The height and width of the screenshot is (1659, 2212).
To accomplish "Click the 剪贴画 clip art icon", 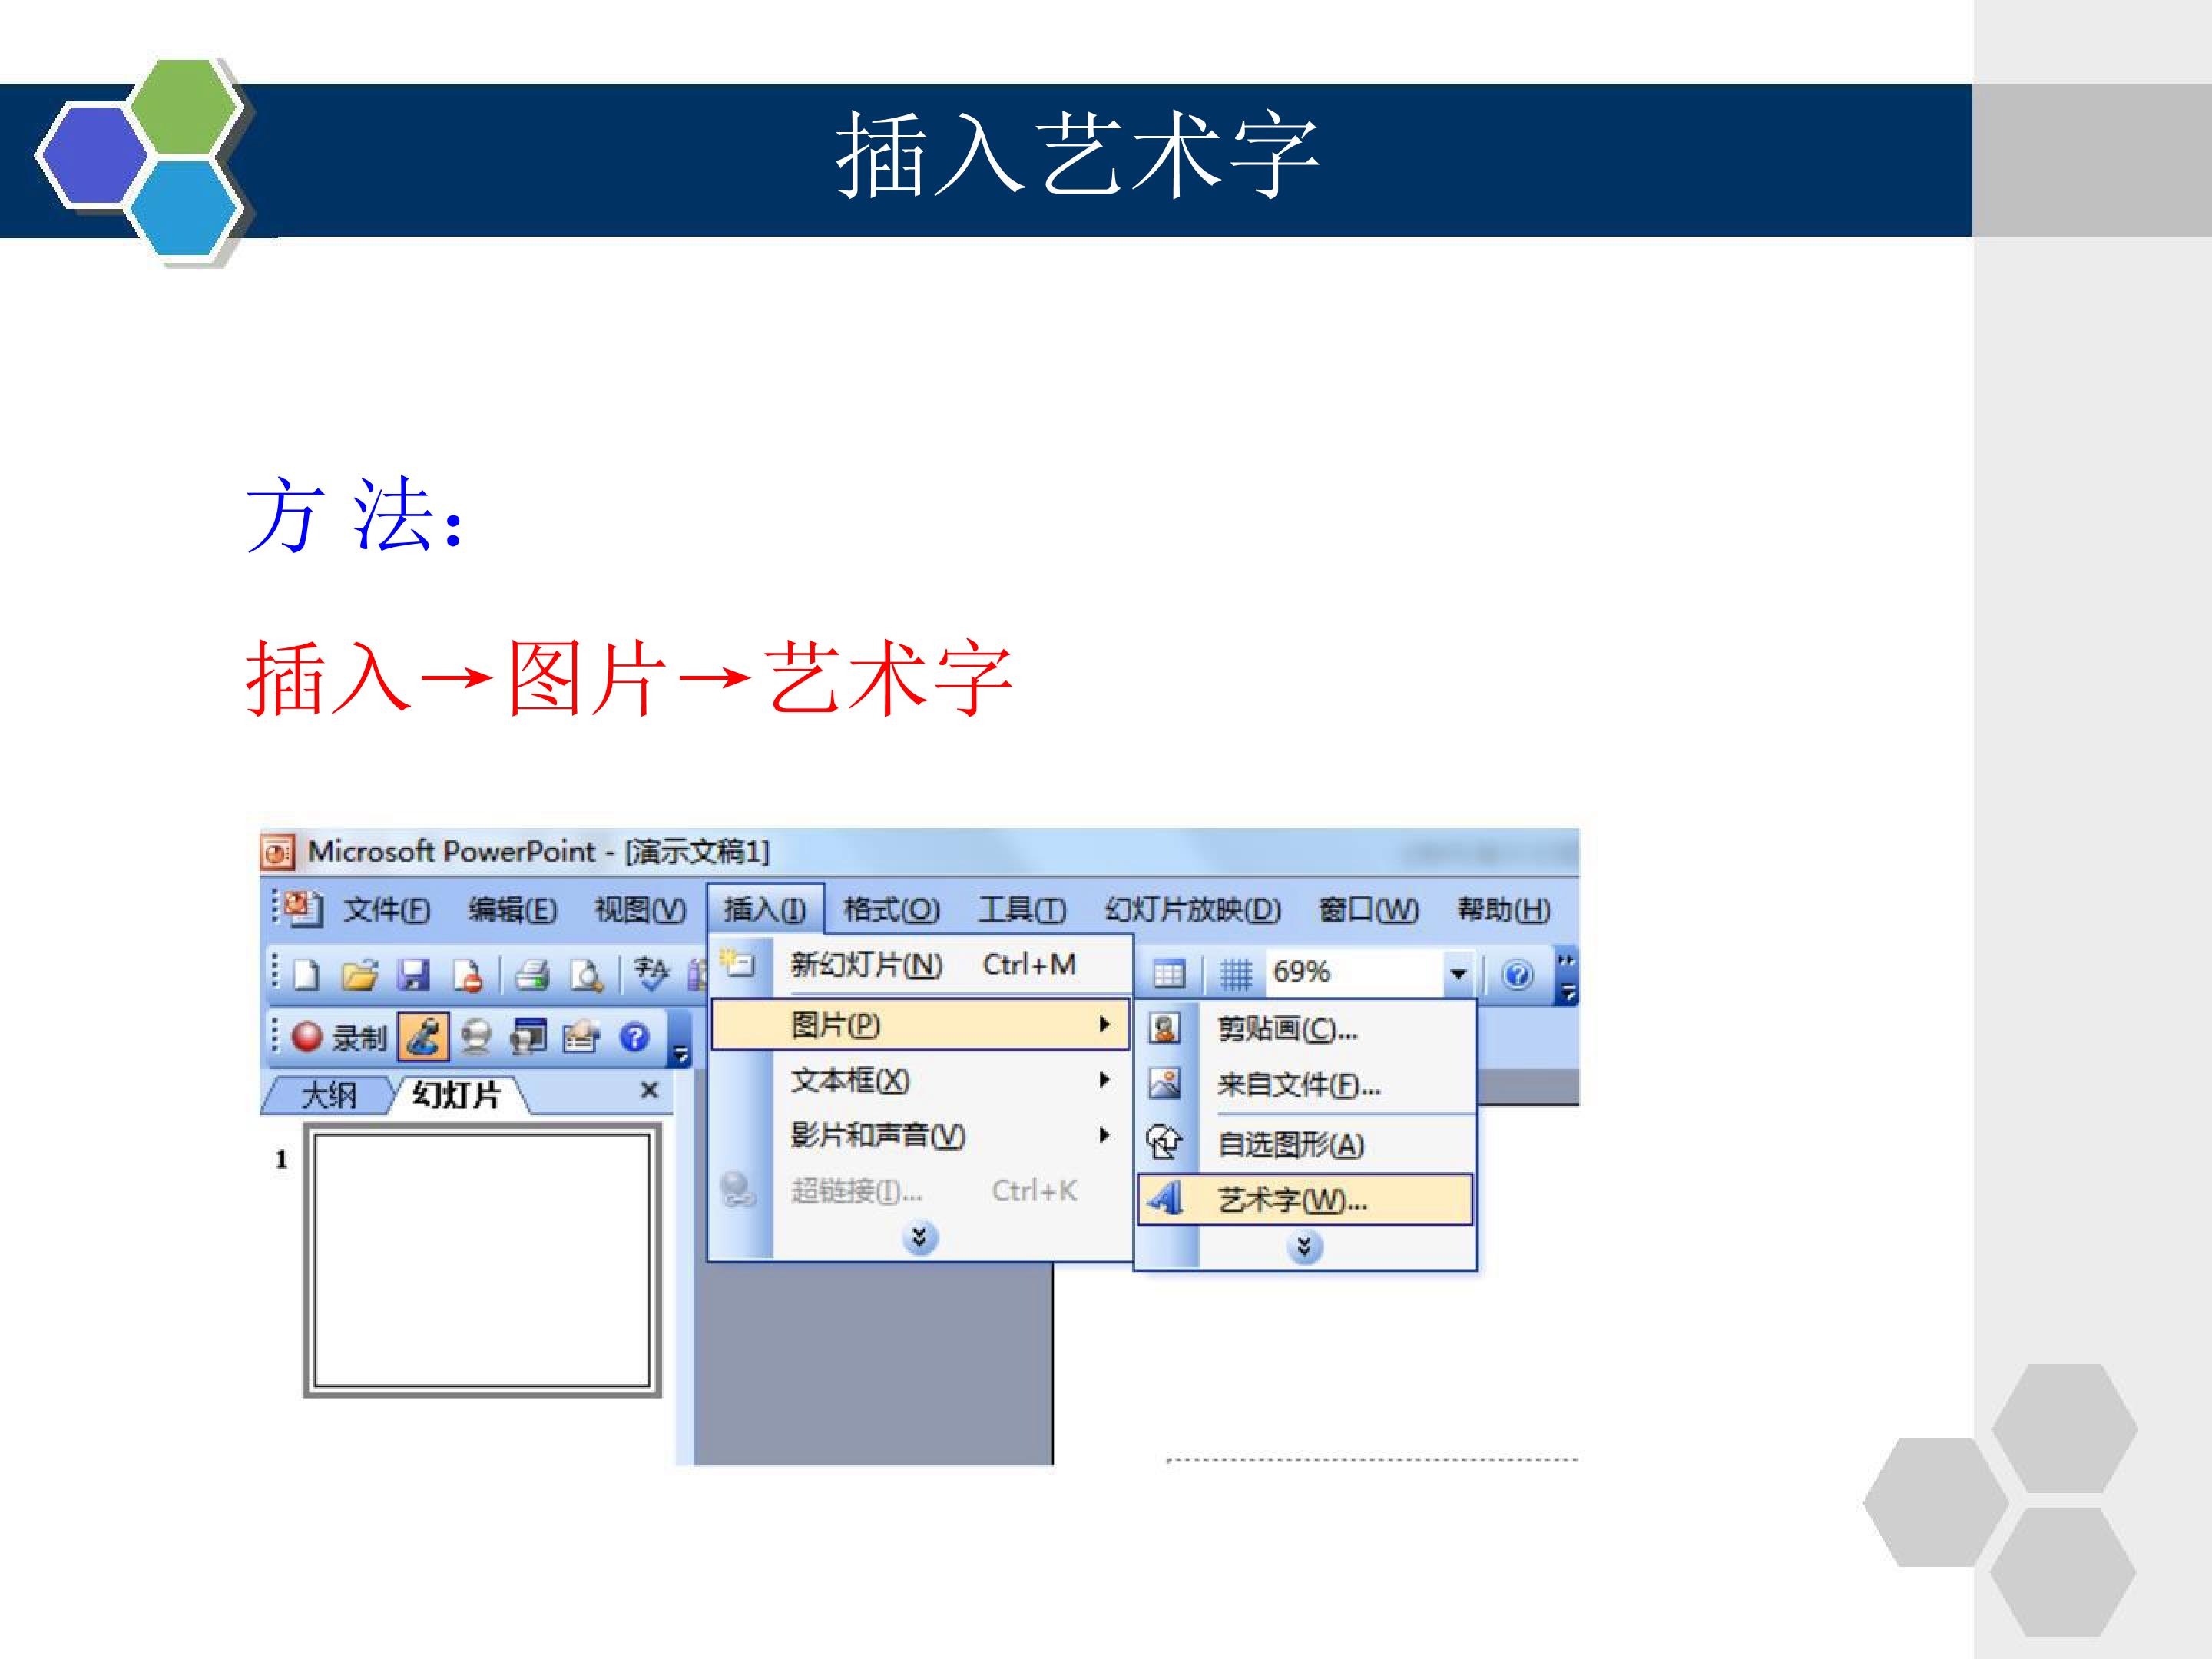I will click(x=1164, y=1028).
